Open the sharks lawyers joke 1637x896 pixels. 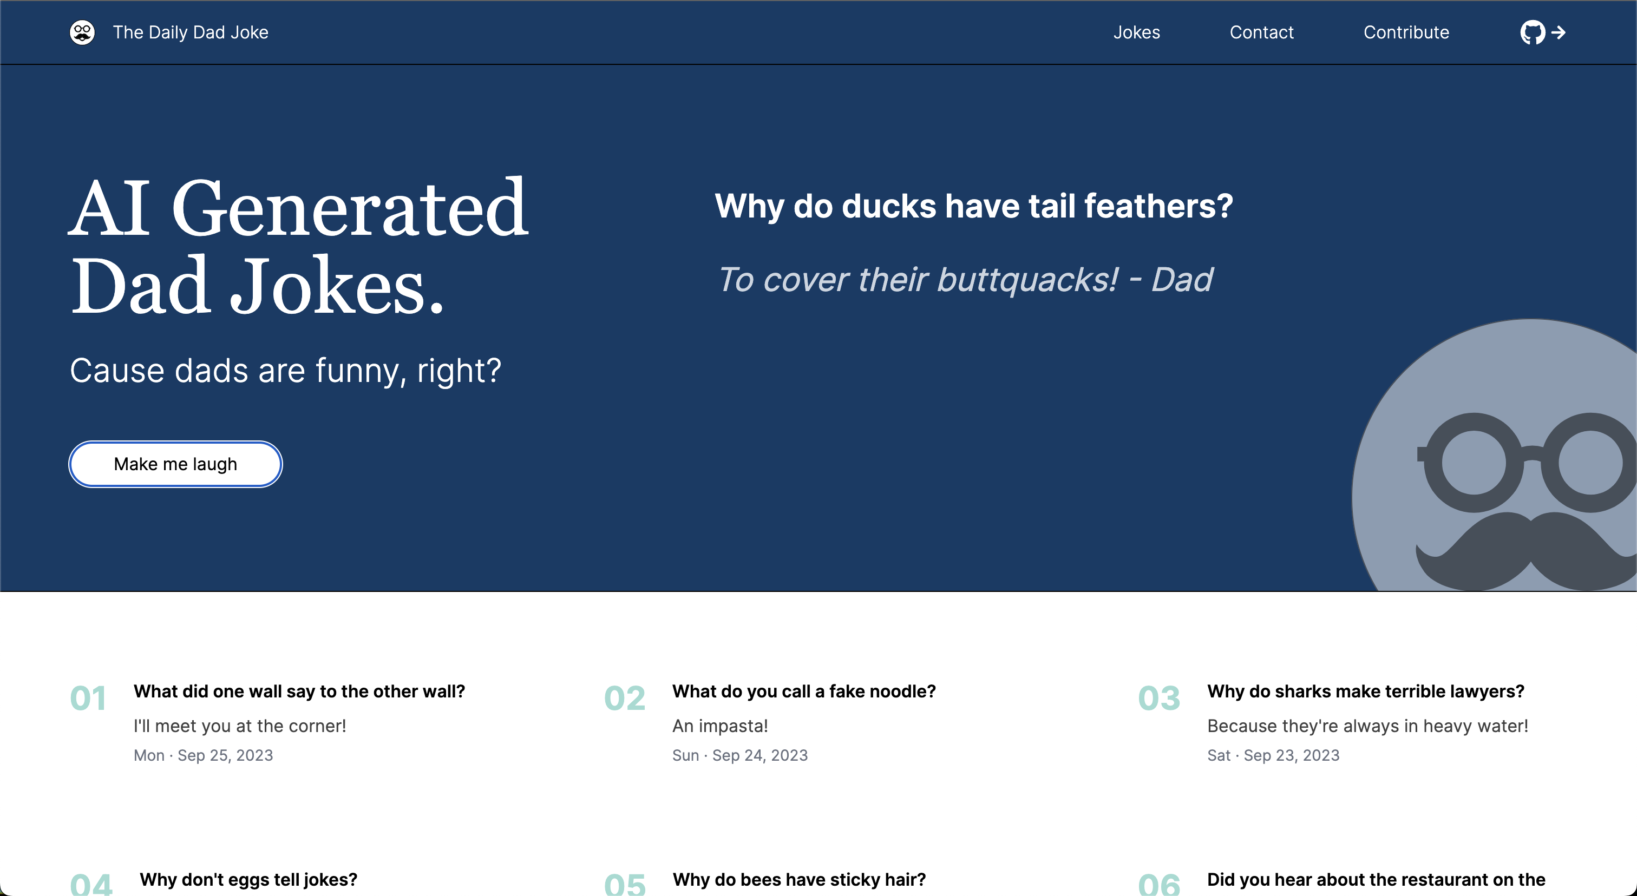pos(1365,691)
